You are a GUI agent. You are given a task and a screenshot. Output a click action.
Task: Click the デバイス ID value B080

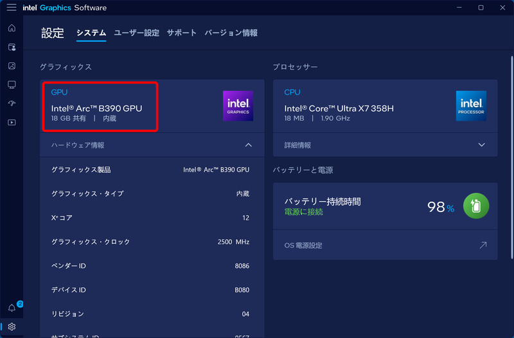click(242, 290)
